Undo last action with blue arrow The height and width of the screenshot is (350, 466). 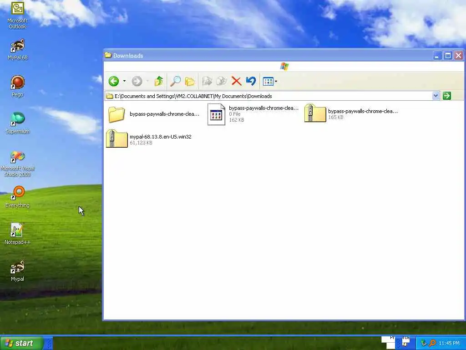(251, 81)
